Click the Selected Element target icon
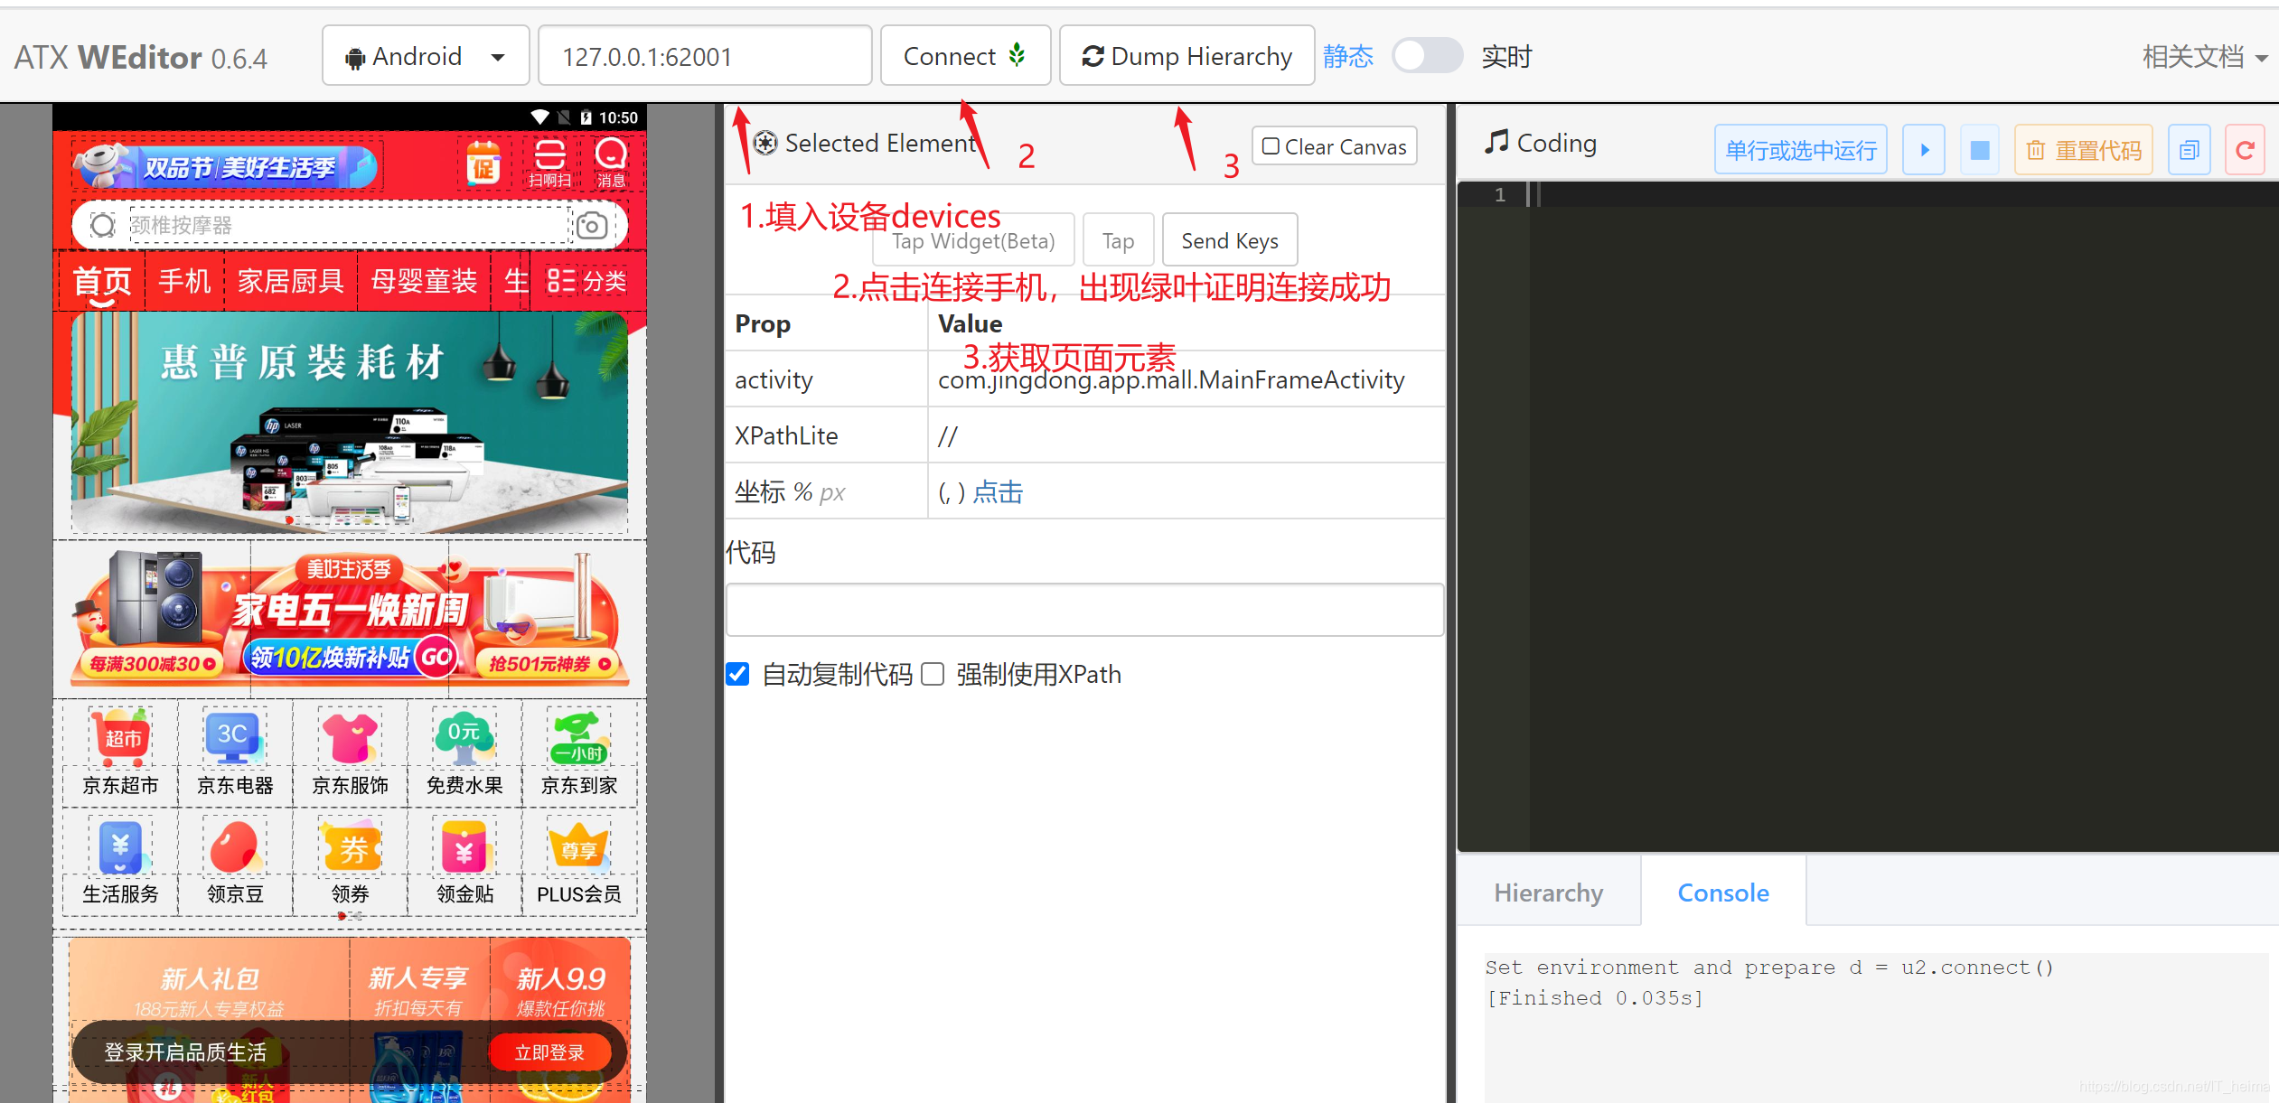The image size is (2279, 1103). pyautogui.click(x=765, y=143)
